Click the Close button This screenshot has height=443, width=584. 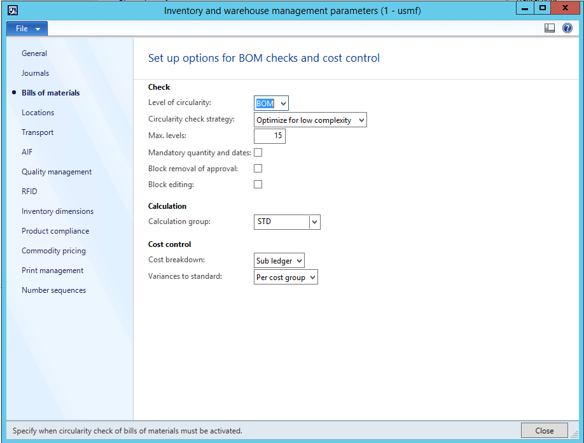[544, 430]
